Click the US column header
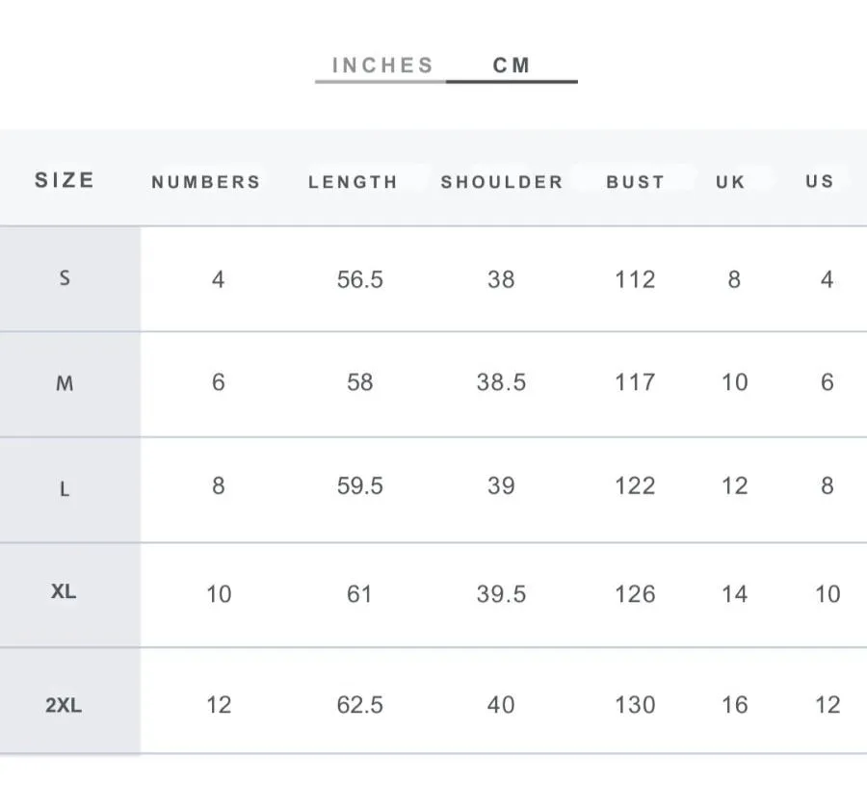This screenshot has width=867, height=809. (820, 181)
